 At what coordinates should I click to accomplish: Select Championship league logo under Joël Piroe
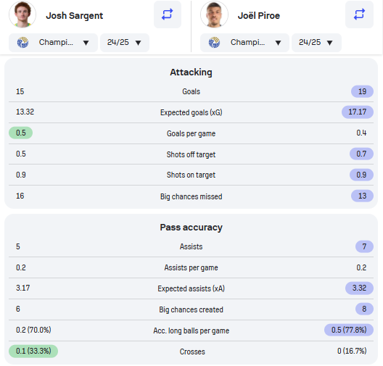click(214, 43)
